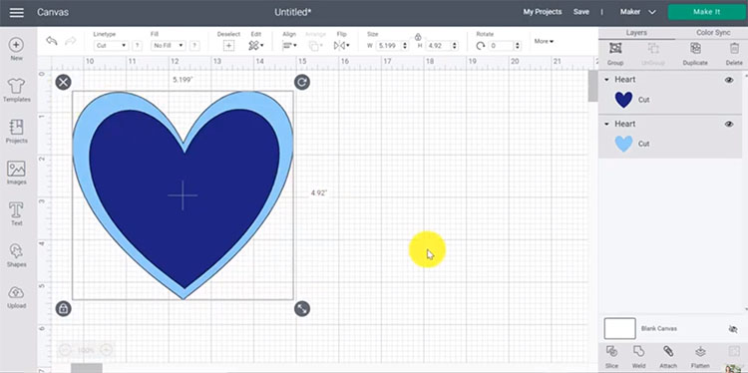The image size is (748, 373).
Task: Click the Slice tool
Action: click(x=611, y=358)
